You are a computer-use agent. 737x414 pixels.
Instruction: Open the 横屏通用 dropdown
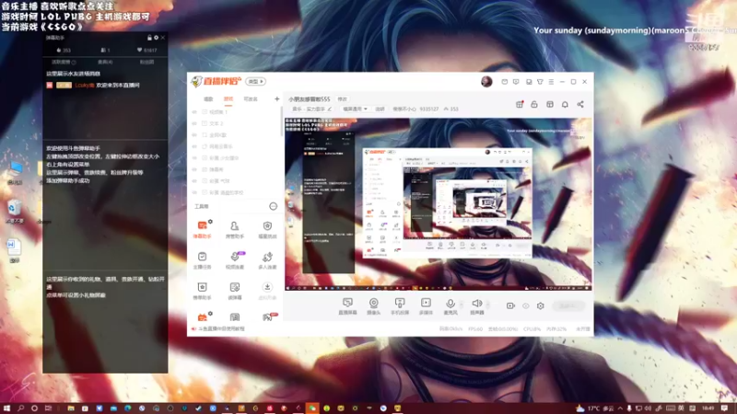(x=355, y=109)
